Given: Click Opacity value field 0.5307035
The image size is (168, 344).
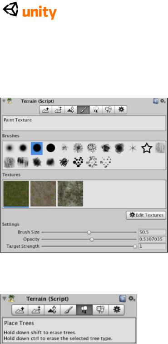Looking at the screenshot, I should pyautogui.click(x=152, y=239).
